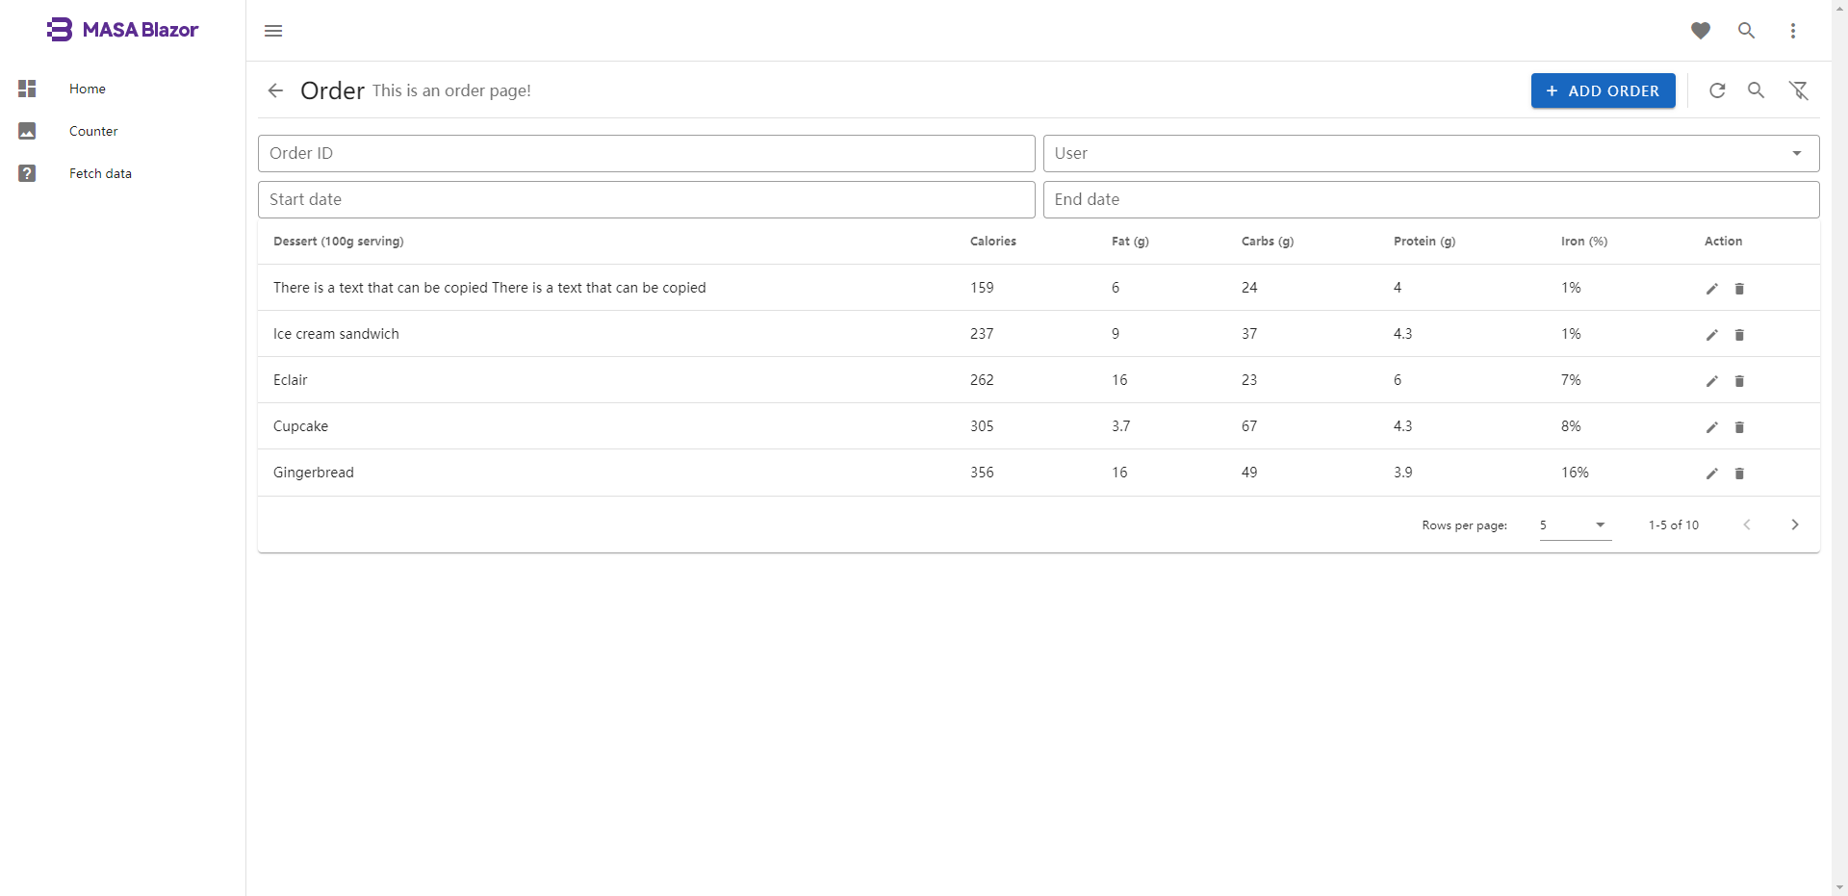1848x896 pixels.
Task: Click the 'Gingerbread' cell
Action: click(x=314, y=473)
